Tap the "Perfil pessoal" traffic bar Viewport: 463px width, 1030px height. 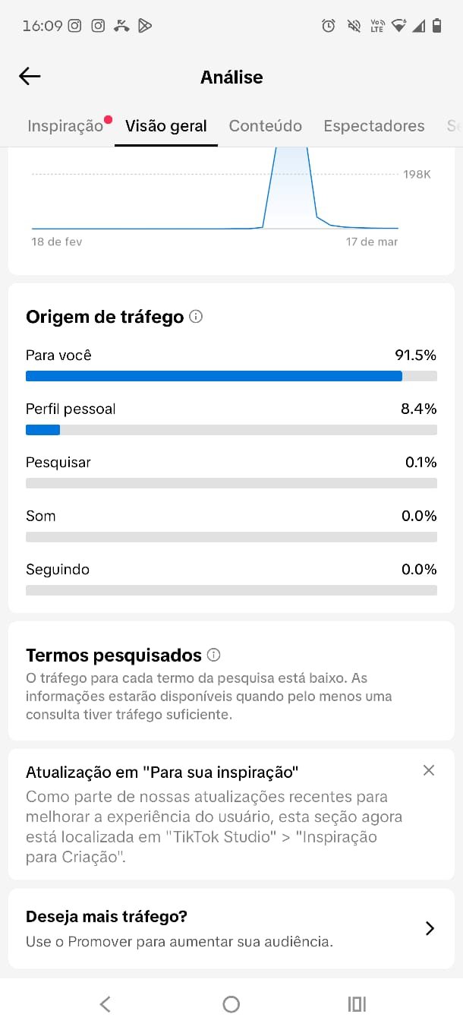pyautogui.click(x=231, y=430)
